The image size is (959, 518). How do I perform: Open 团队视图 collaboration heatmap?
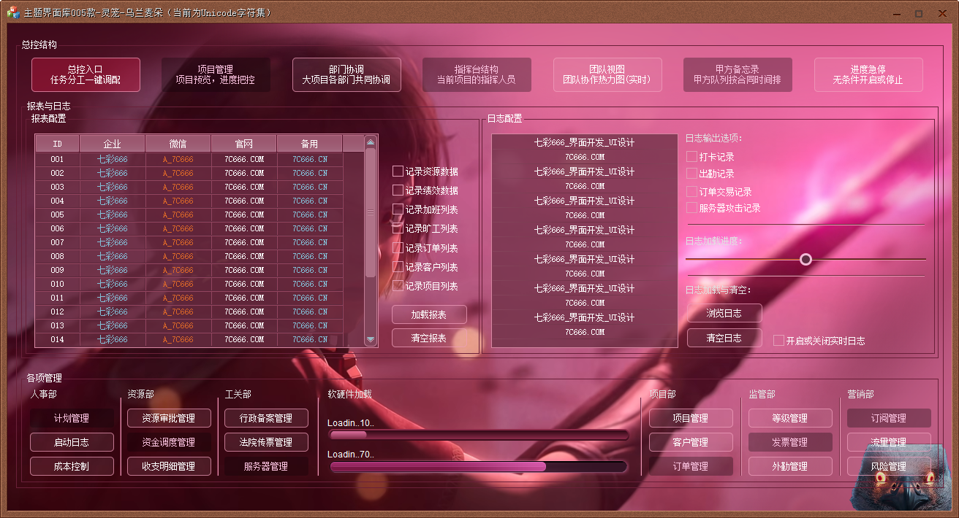(607, 74)
